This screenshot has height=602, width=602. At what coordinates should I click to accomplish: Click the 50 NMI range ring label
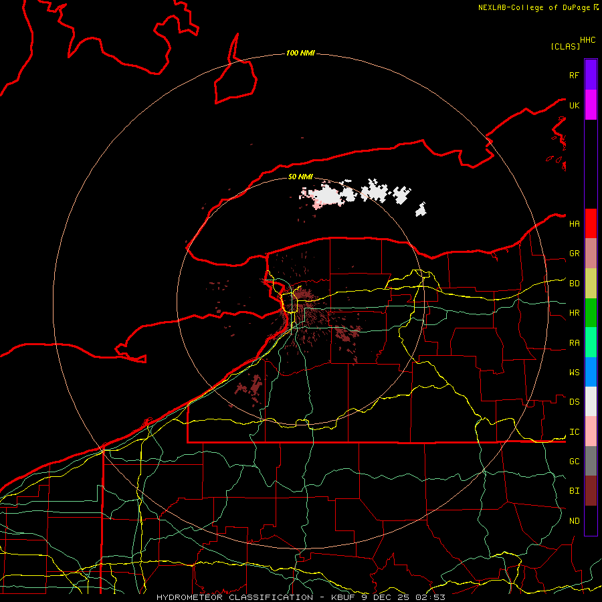300,177
